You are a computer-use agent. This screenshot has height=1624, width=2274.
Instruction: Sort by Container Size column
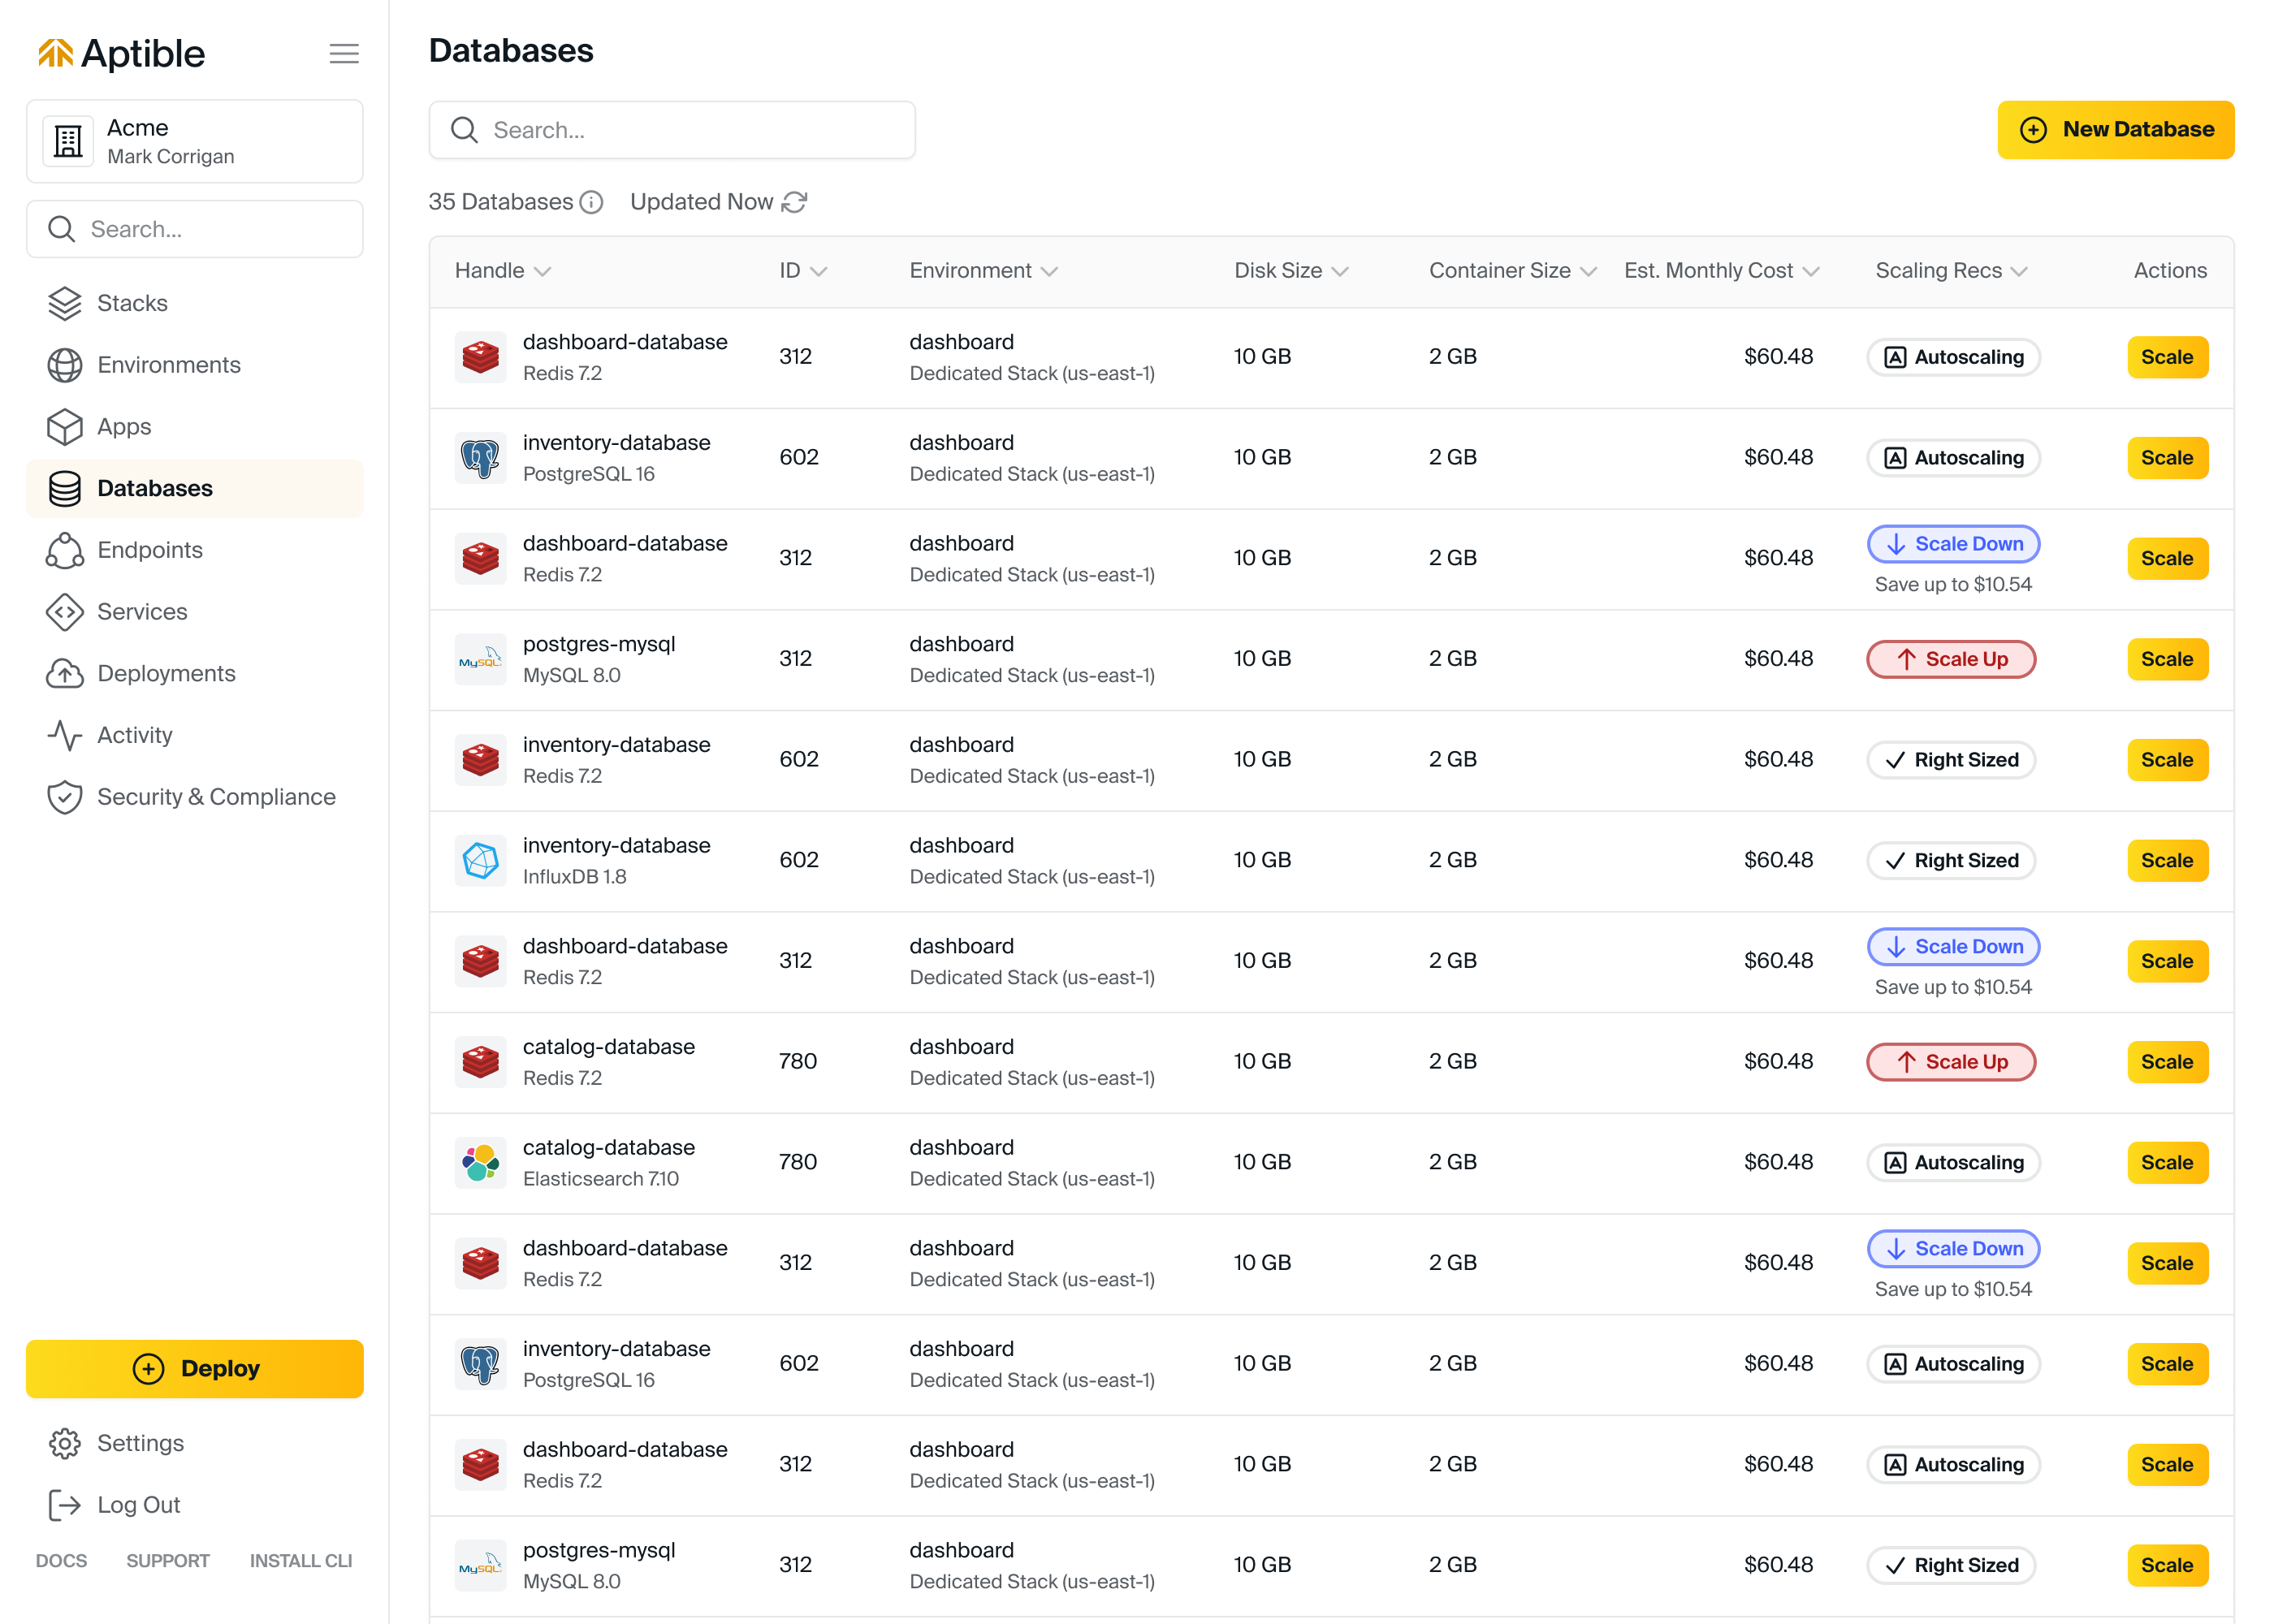click(x=1512, y=271)
